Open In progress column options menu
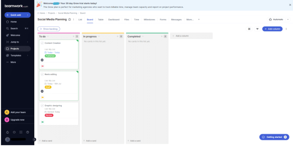This screenshot has height=146, width=293. [x=99, y=37]
